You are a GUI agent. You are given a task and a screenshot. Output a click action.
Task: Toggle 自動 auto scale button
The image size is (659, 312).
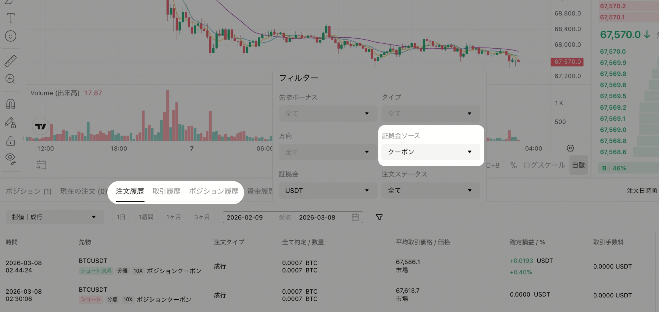coord(579,165)
